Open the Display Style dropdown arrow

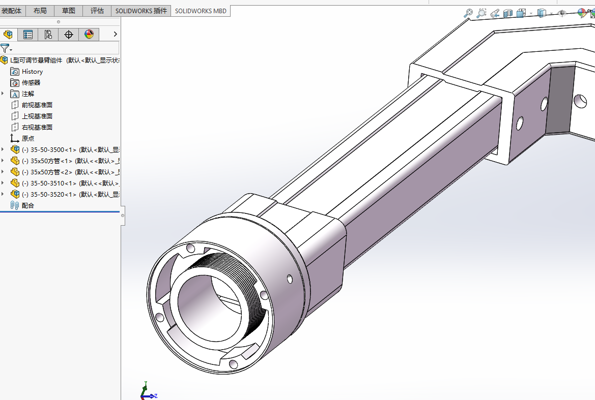551,14
